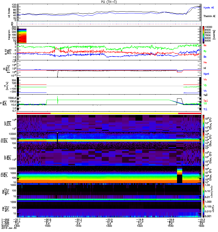Select the black Tell legend label
Screen dimensions: 218x232
point(206,95)
